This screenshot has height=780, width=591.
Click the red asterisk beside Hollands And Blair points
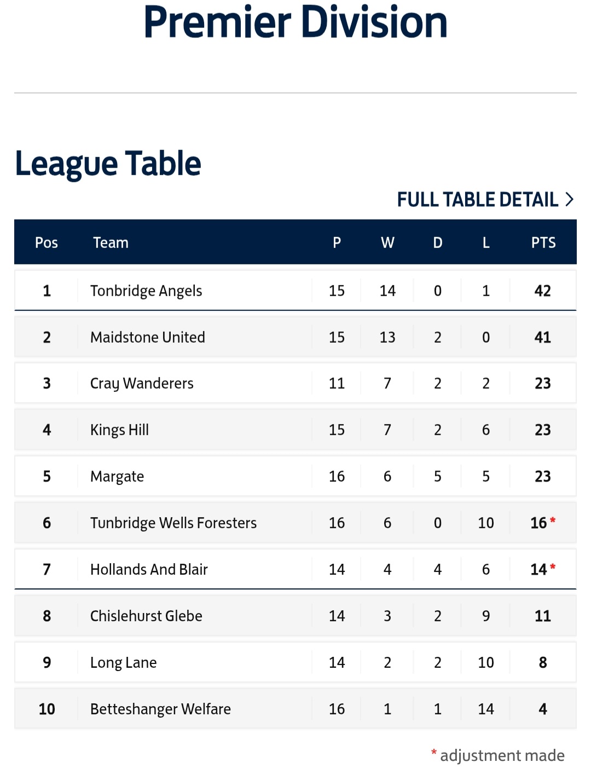pos(553,567)
